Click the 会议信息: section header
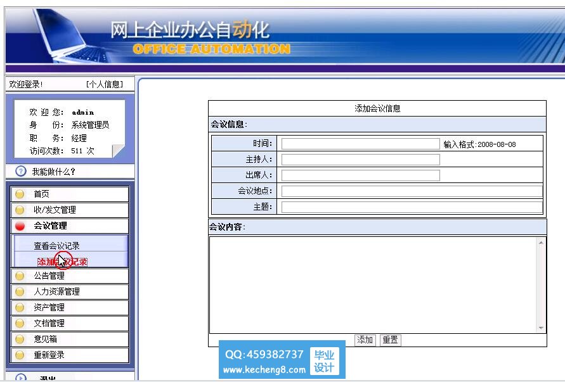The image size is (565, 382). 229,125
